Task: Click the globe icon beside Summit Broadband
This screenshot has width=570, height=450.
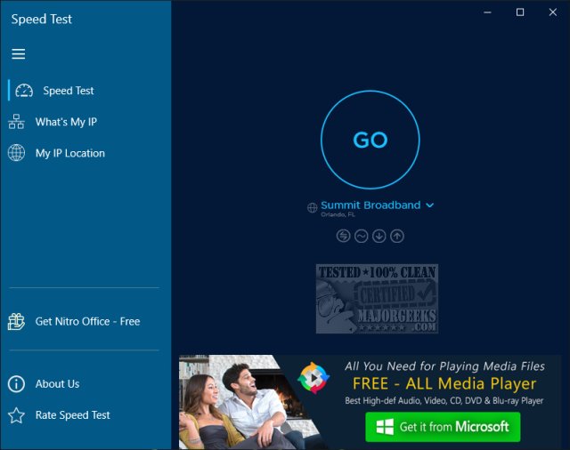Action: [x=313, y=207]
